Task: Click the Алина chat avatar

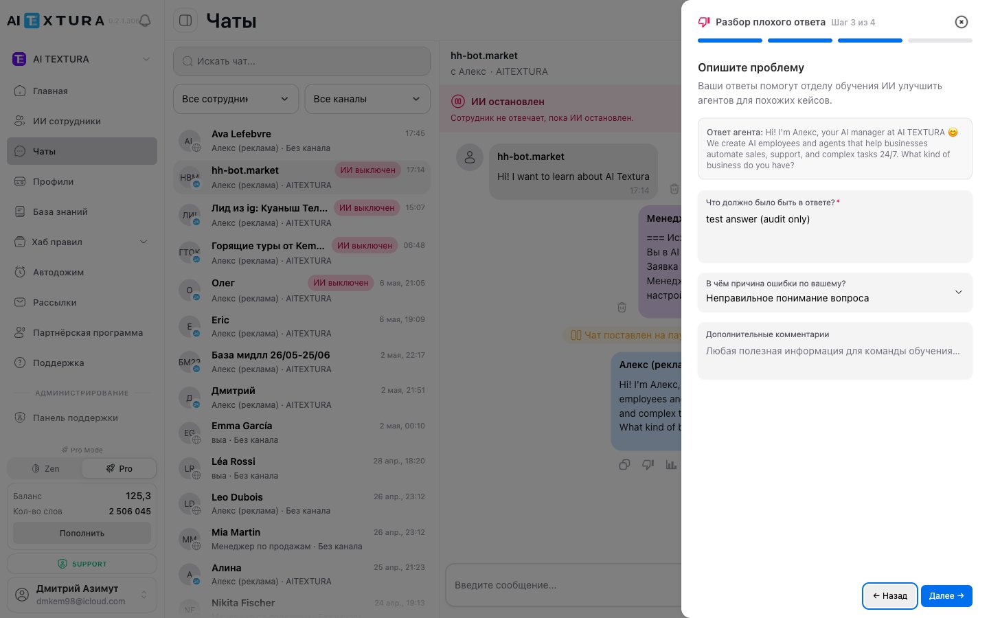Action: (189, 575)
